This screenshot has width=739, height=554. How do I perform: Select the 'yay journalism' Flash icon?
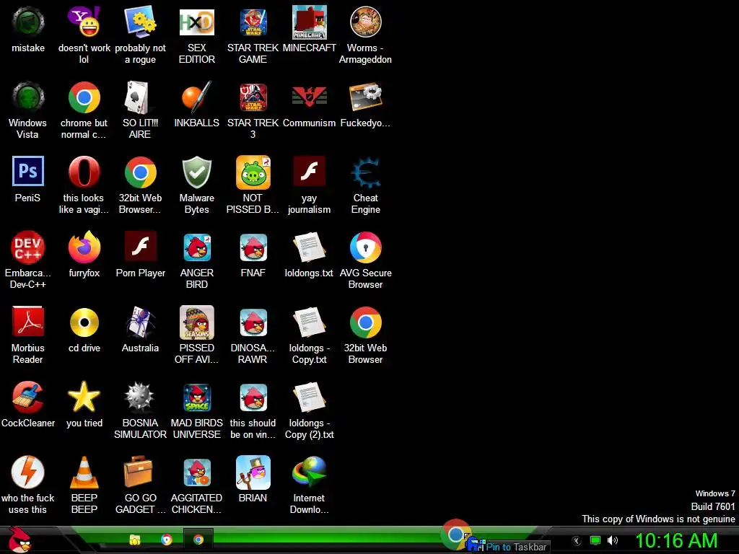tap(309, 172)
